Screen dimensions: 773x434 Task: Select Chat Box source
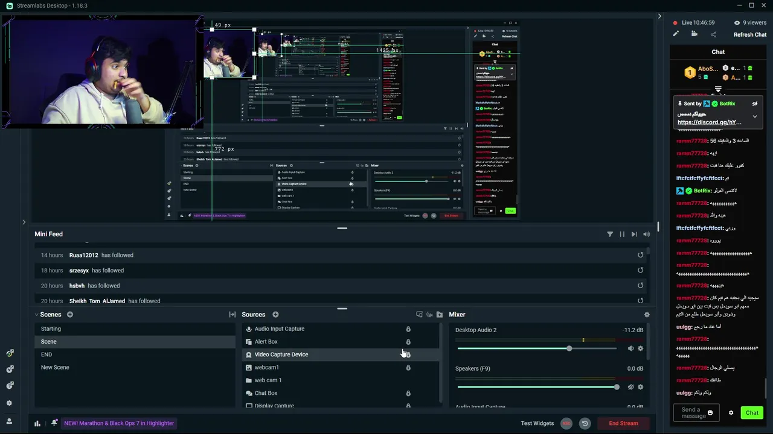[x=341, y=393]
